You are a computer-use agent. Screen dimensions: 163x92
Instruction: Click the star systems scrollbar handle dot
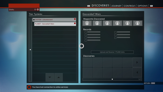coord(30,50)
